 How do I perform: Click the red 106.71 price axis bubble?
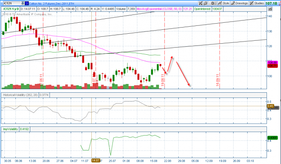(x=272, y=66)
